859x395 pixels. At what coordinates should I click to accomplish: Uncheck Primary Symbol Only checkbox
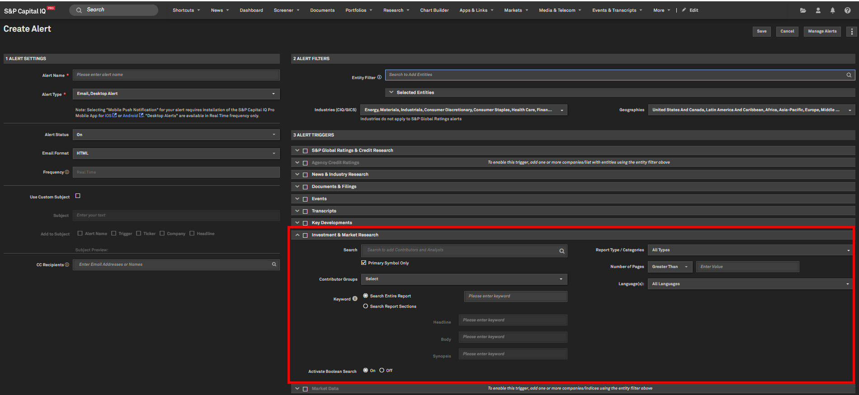click(x=363, y=263)
